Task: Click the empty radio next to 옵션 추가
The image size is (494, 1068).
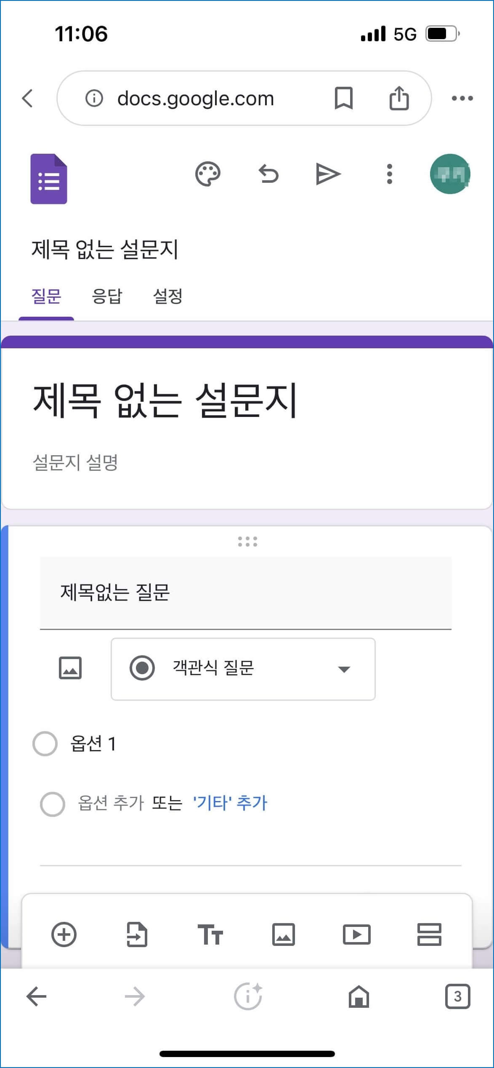Action: (53, 802)
